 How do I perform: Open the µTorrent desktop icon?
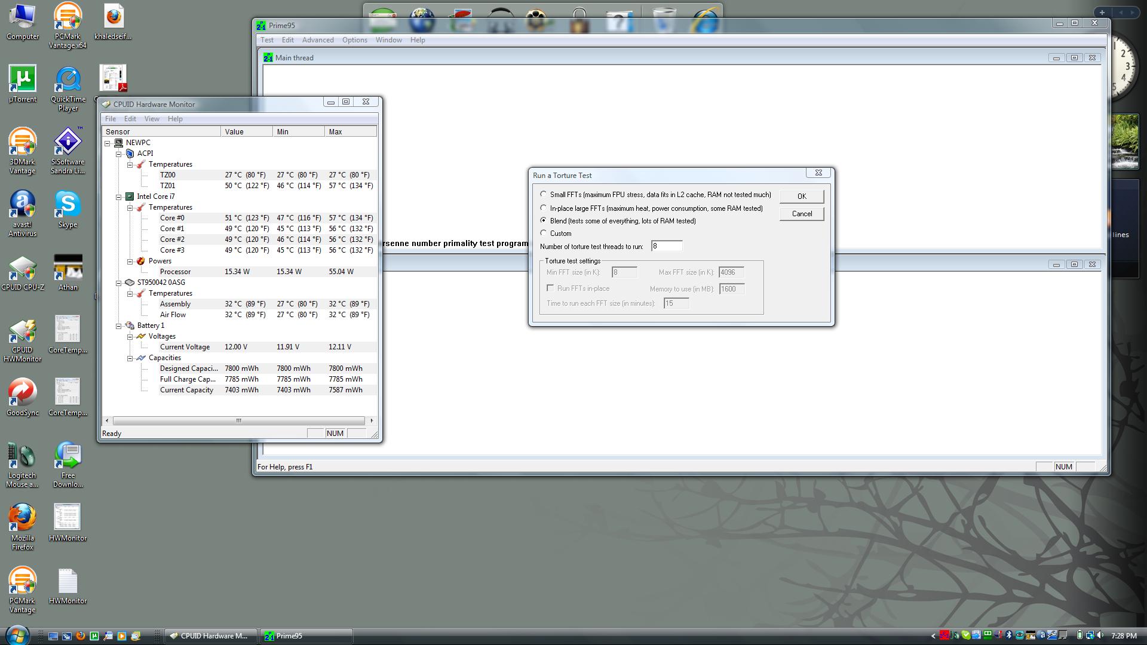point(23,84)
